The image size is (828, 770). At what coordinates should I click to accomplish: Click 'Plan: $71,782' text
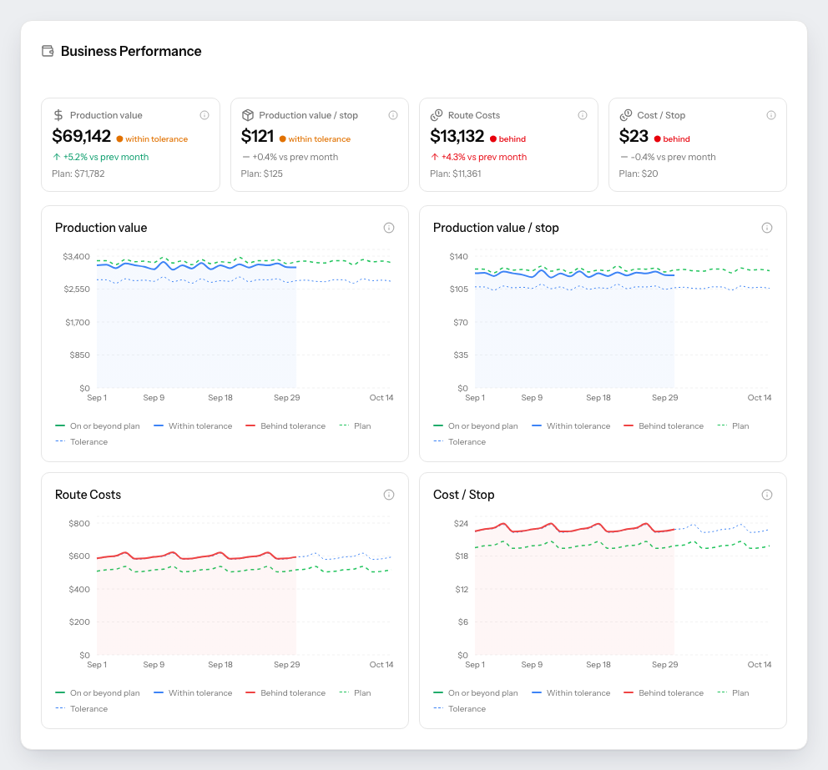(78, 174)
